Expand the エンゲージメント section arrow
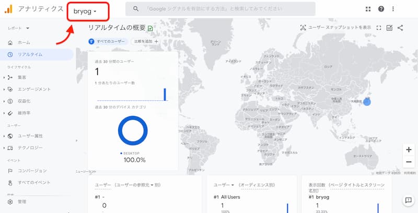The image size is (418, 213). point(4,89)
